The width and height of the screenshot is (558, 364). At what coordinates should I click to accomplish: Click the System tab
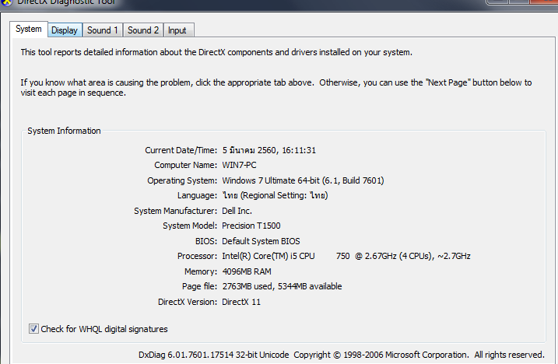pyautogui.click(x=29, y=30)
